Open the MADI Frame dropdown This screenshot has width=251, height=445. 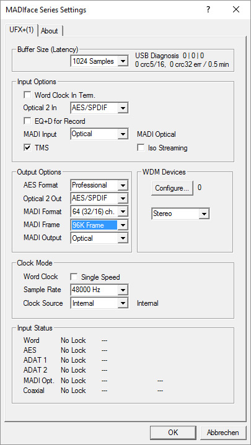click(x=99, y=225)
